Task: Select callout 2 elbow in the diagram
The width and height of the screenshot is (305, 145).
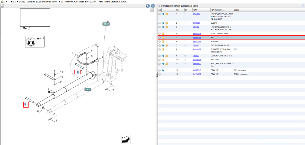Action: tap(92, 52)
